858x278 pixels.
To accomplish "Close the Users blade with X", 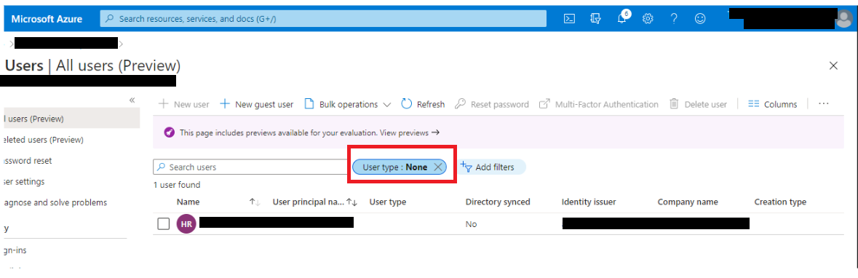I will [x=833, y=65].
